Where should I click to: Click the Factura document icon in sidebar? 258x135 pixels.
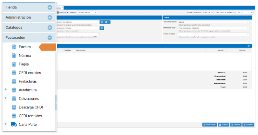click(x=14, y=47)
